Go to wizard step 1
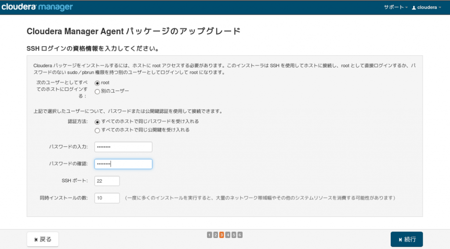 pos(210,235)
